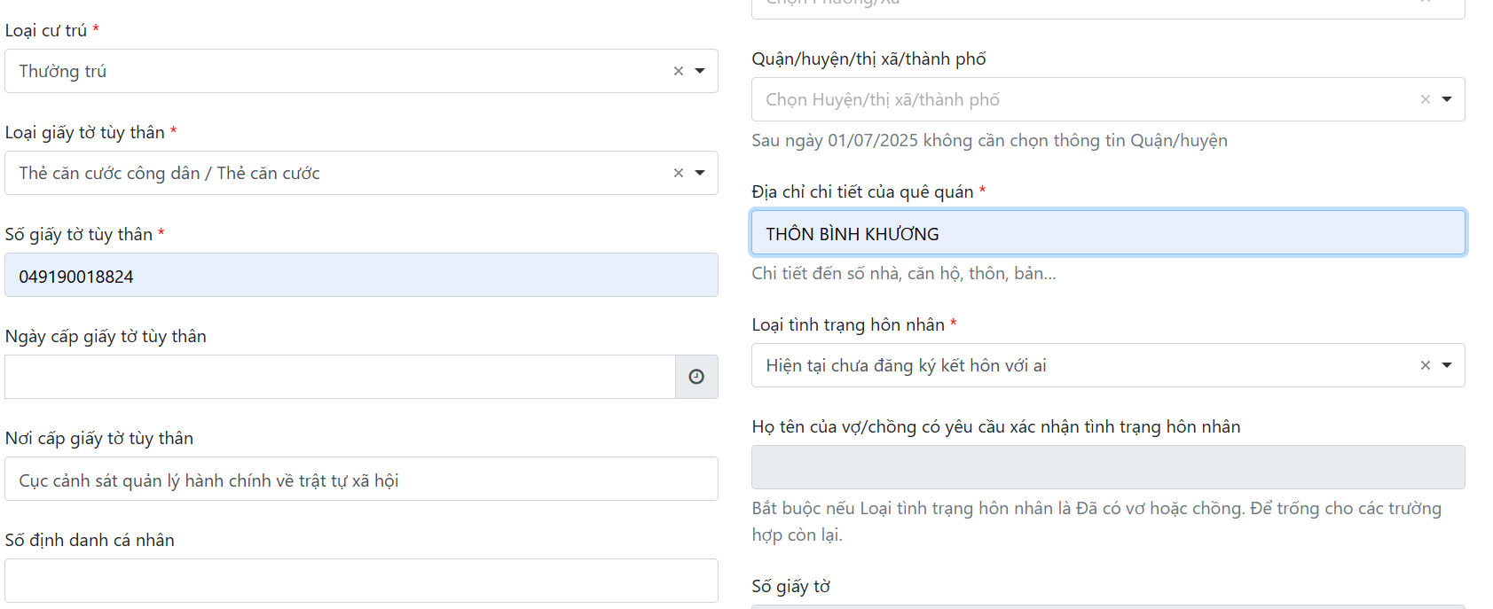Clear the marital status selection
1493x609 pixels.
(1425, 365)
